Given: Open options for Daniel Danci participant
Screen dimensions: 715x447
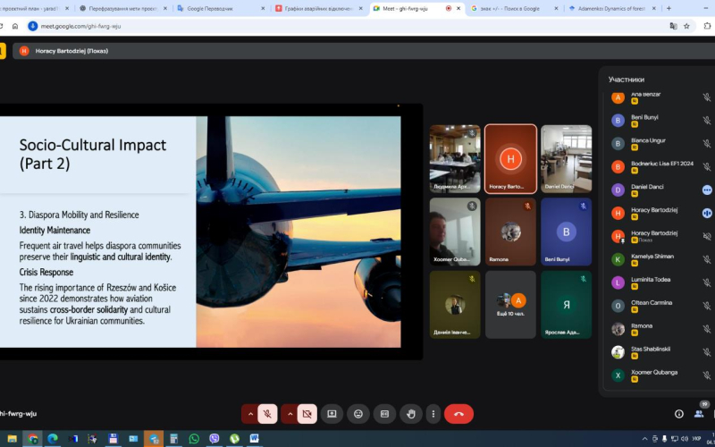Looking at the screenshot, I should (706, 190).
